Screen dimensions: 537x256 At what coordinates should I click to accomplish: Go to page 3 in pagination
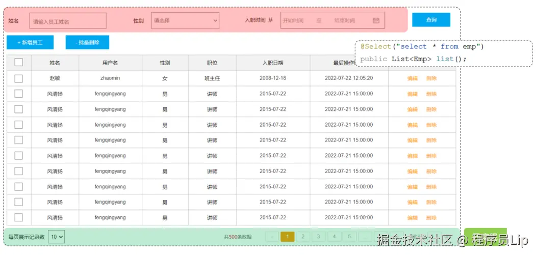[319, 237]
